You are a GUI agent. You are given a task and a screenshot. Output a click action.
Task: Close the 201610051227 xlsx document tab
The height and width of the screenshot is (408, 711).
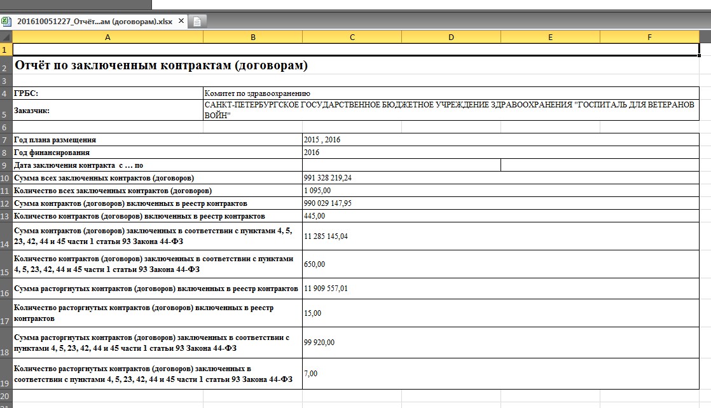pyautogui.click(x=181, y=21)
